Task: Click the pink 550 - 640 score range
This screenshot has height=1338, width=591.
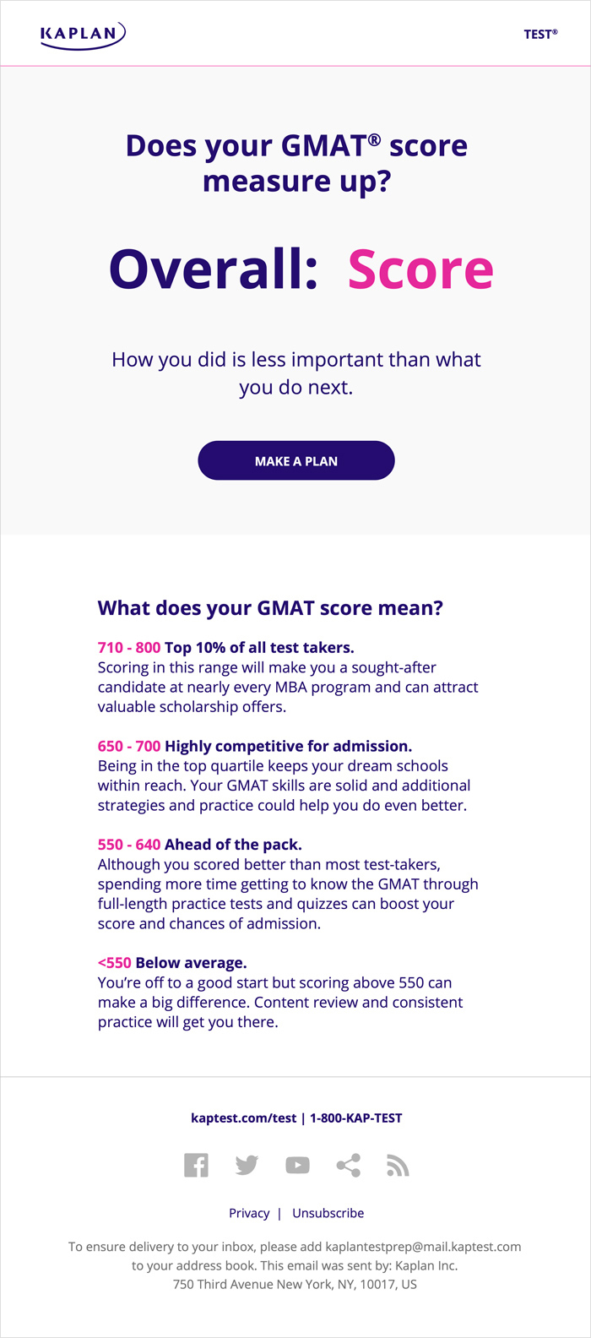Action: coord(129,845)
